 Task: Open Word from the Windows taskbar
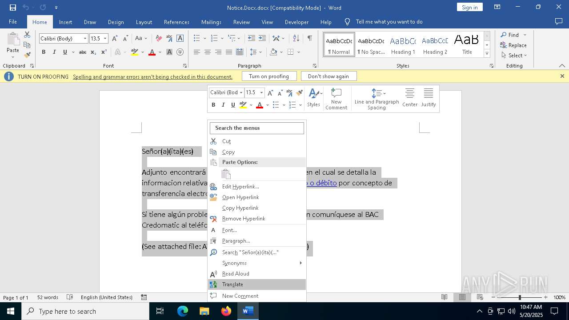coord(248,311)
